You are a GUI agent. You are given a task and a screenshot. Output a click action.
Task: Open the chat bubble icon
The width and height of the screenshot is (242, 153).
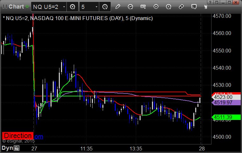pos(194,6)
